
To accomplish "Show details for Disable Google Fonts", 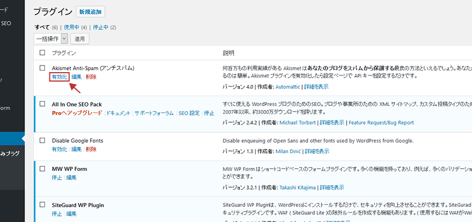I will click(x=317, y=152).
